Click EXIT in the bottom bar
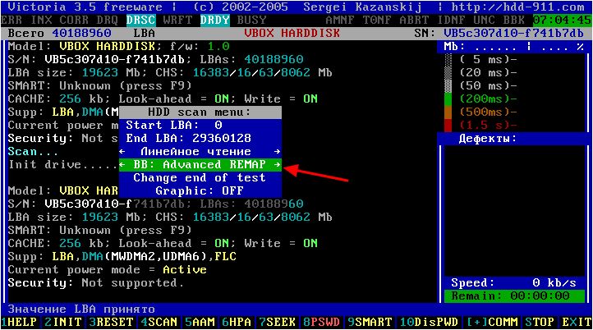The height and width of the screenshot is (330, 593). click(577, 322)
